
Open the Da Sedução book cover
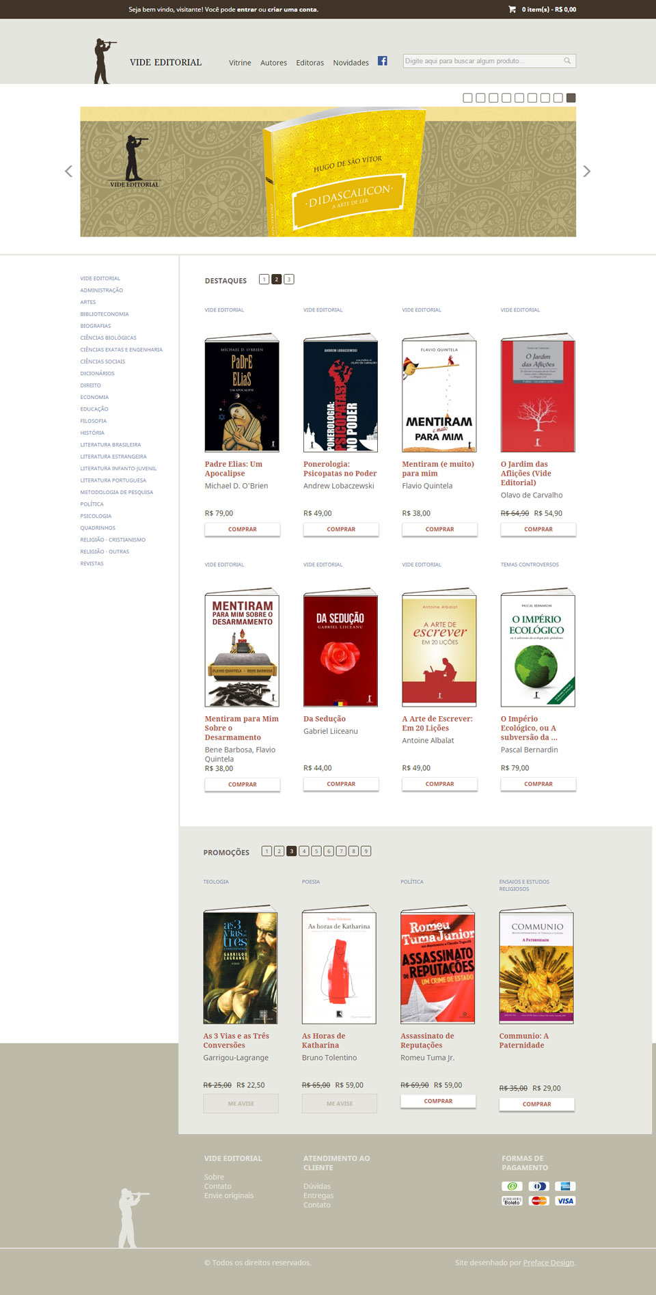tap(340, 647)
